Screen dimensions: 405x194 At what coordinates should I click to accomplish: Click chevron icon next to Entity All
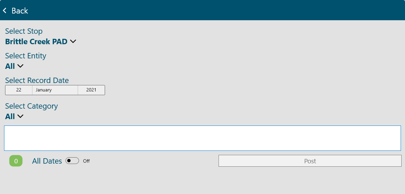tap(20, 66)
